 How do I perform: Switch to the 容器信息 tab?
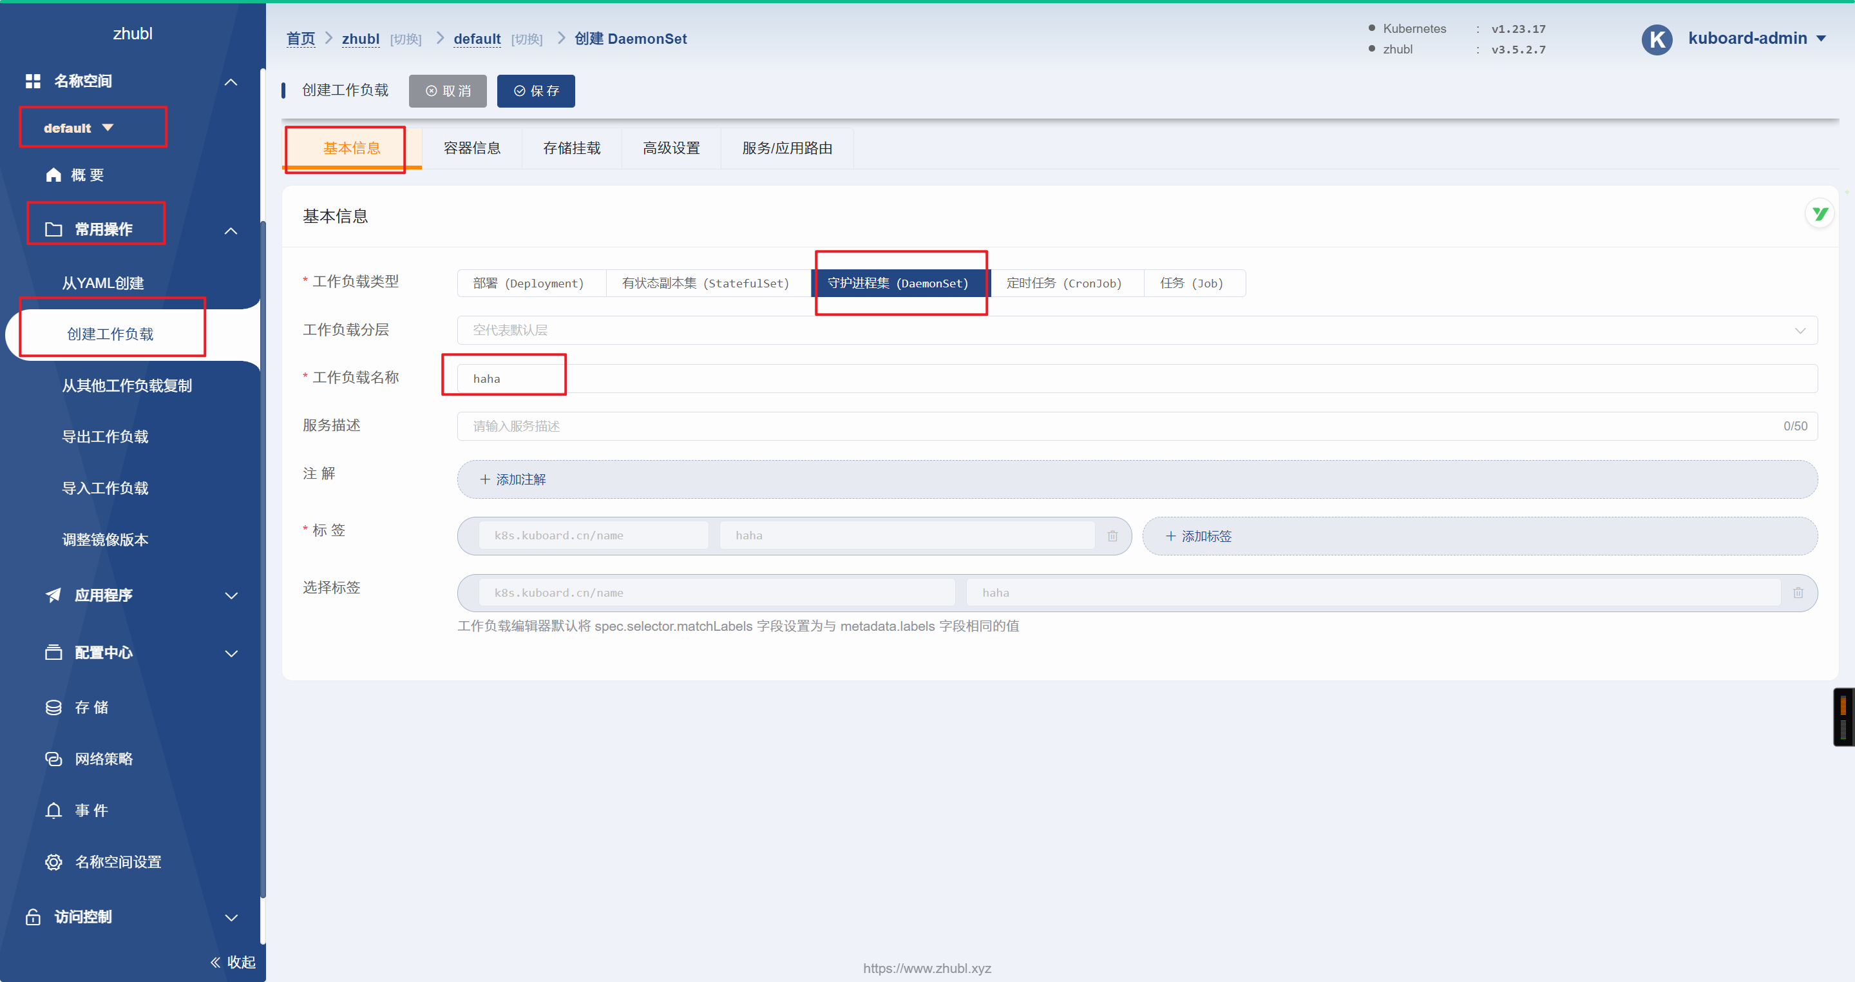471,148
